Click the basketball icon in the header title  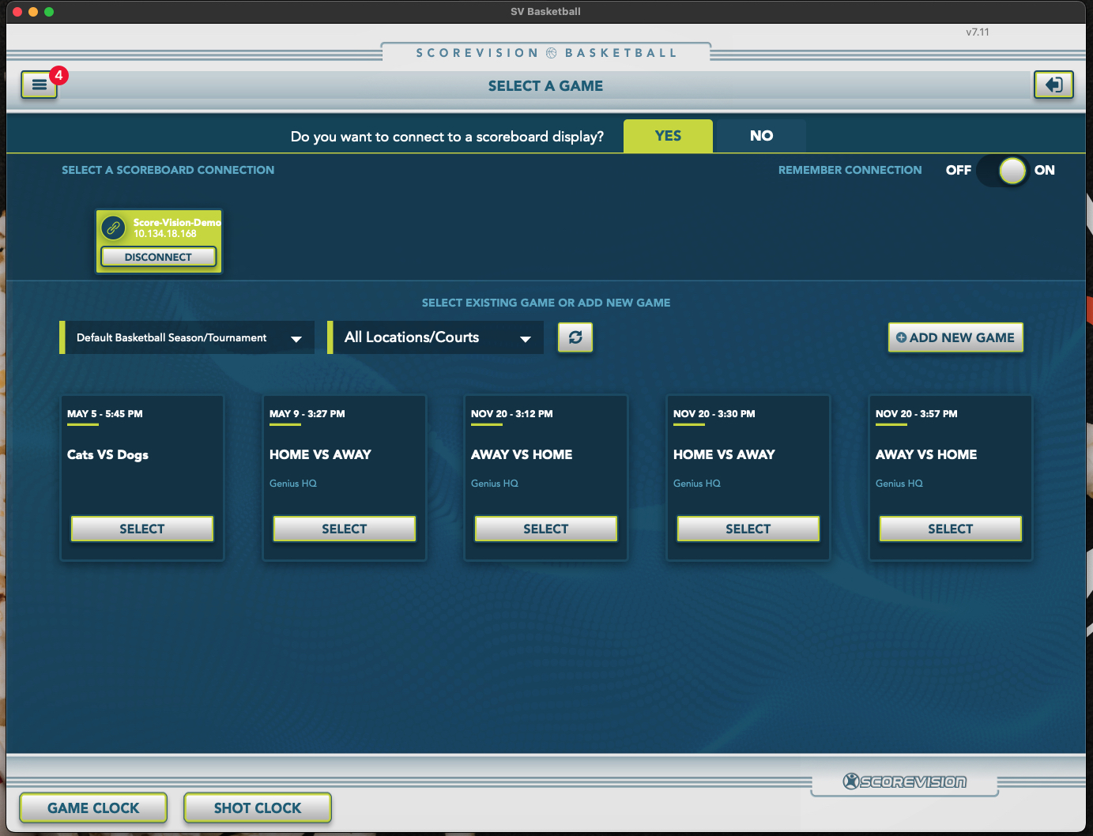click(x=552, y=53)
